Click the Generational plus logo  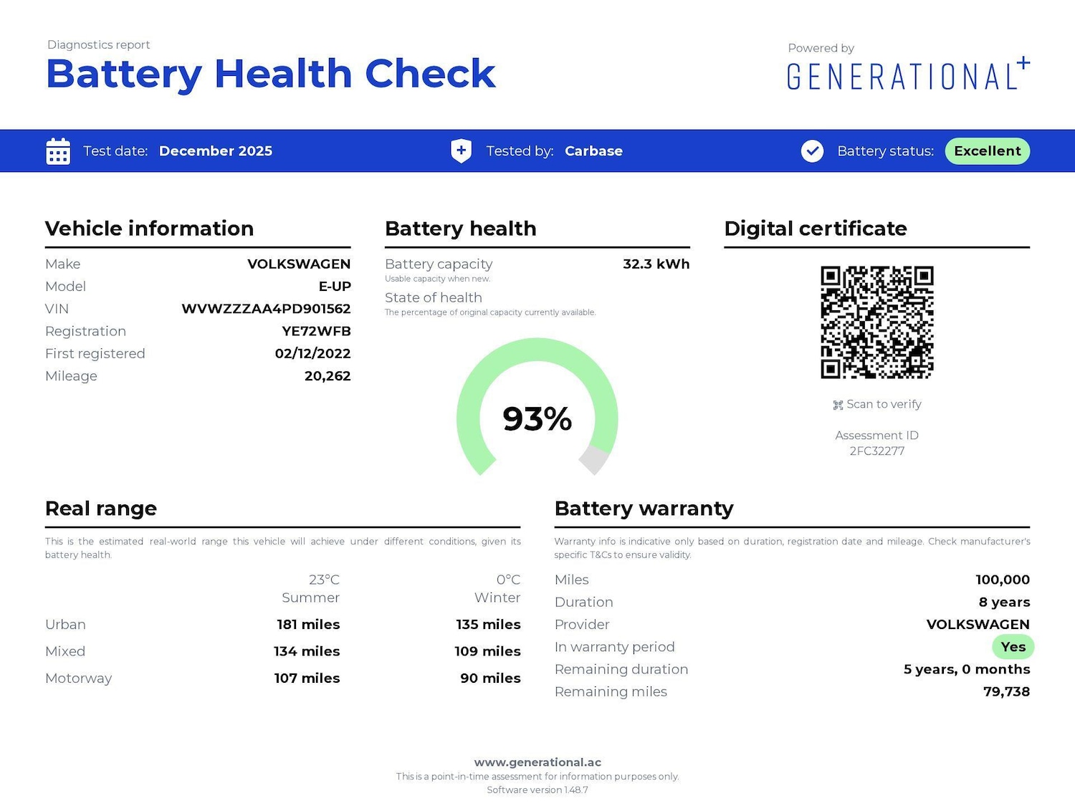pyautogui.click(x=907, y=75)
